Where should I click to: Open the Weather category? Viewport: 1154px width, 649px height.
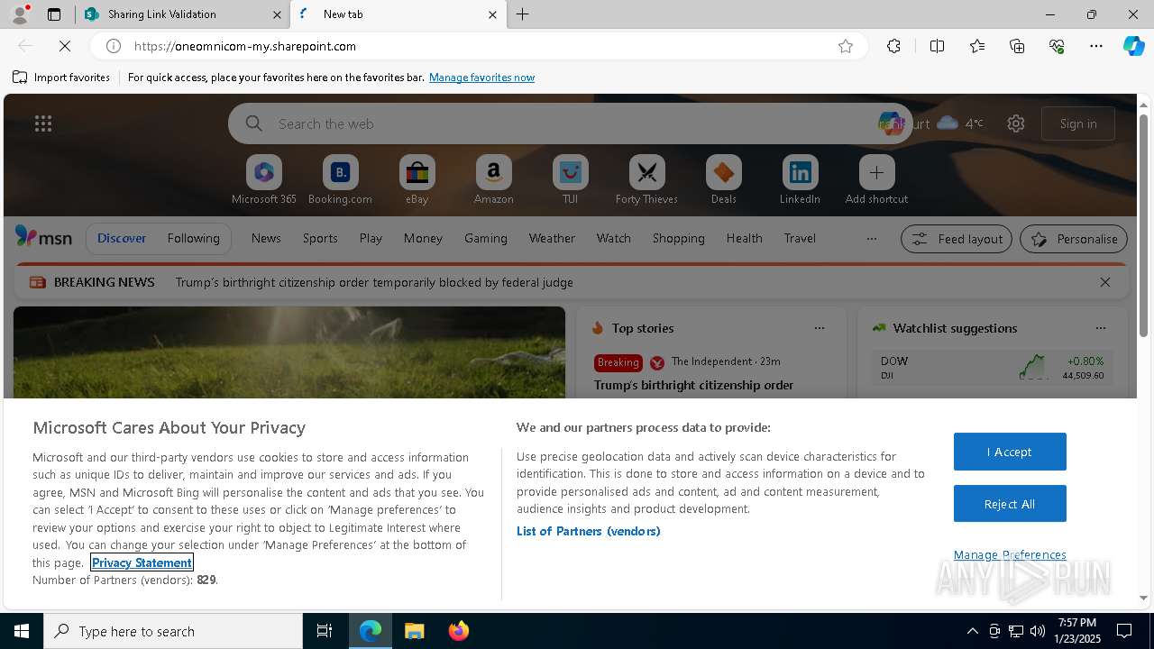(552, 238)
